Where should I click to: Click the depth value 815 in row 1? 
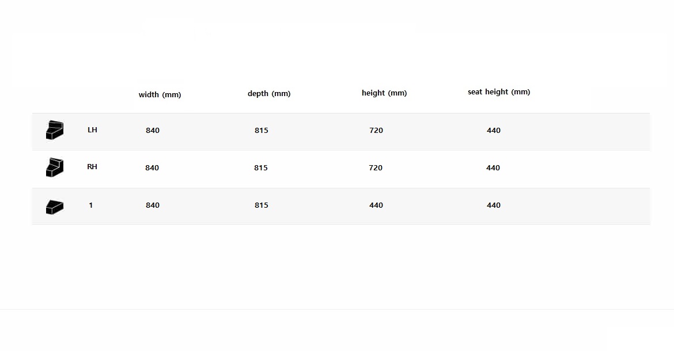click(x=262, y=205)
